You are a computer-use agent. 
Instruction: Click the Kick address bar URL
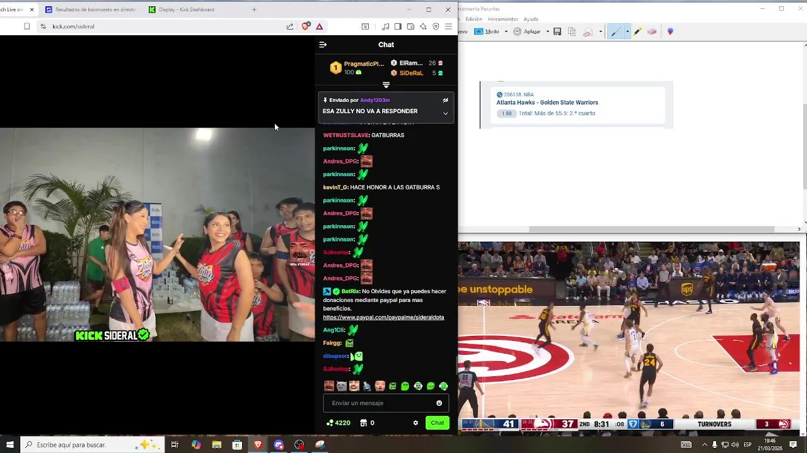tap(73, 26)
